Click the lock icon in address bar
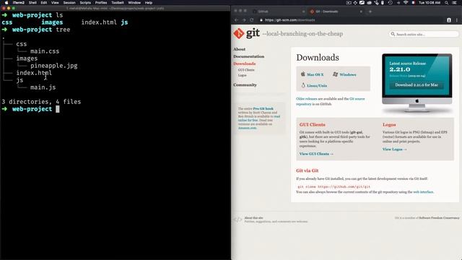 click(x=261, y=20)
